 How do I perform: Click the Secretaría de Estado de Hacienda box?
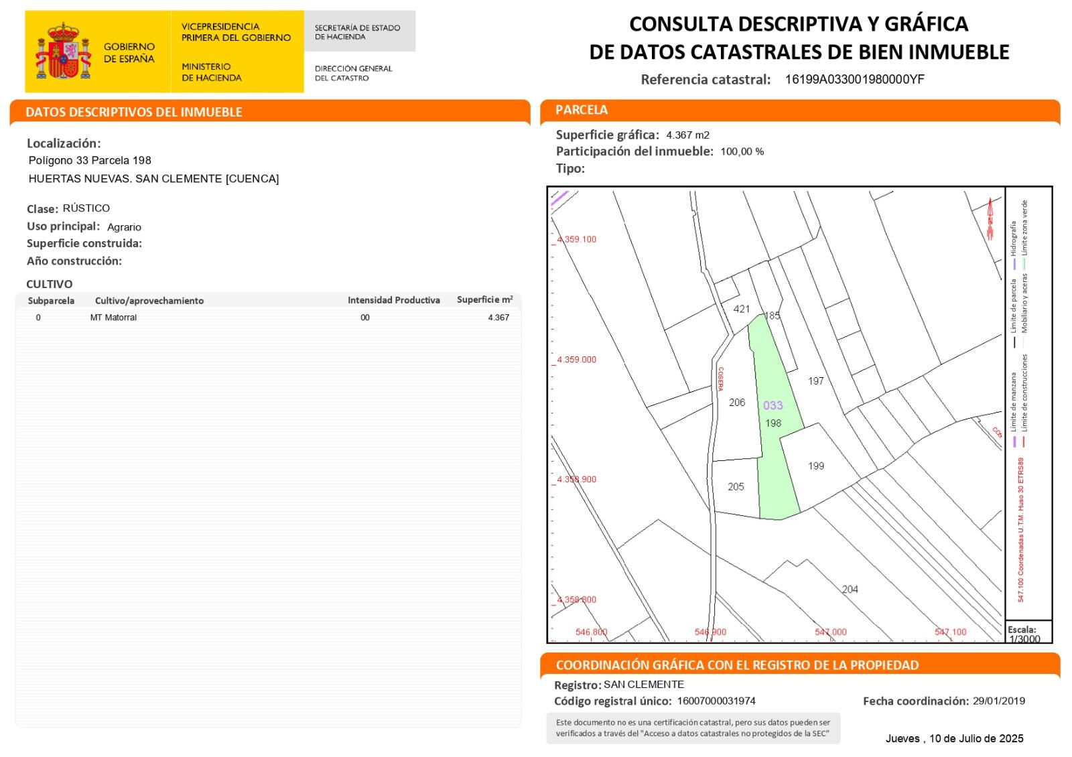click(359, 31)
